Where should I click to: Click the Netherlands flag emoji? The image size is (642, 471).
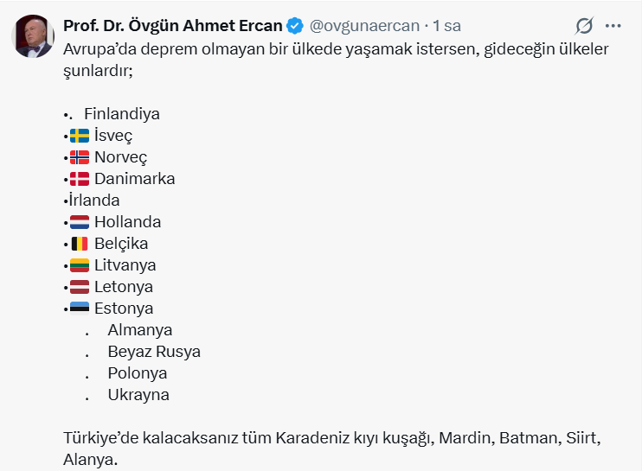(x=80, y=222)
